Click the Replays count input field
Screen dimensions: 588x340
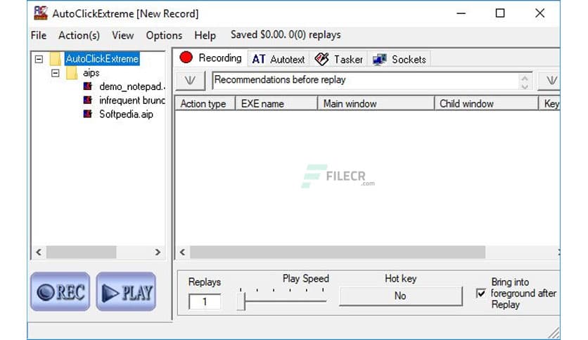click(205, 301)
